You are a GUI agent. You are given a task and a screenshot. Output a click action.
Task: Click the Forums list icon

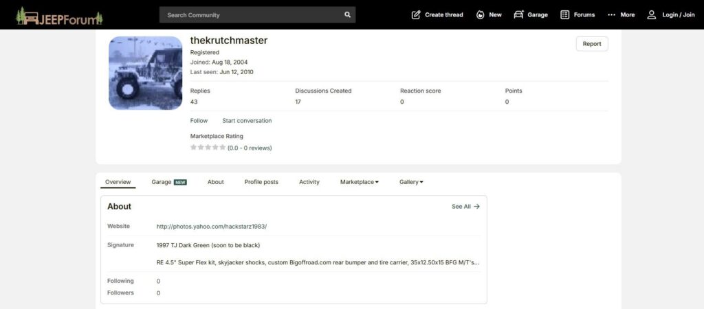[565, 14]
